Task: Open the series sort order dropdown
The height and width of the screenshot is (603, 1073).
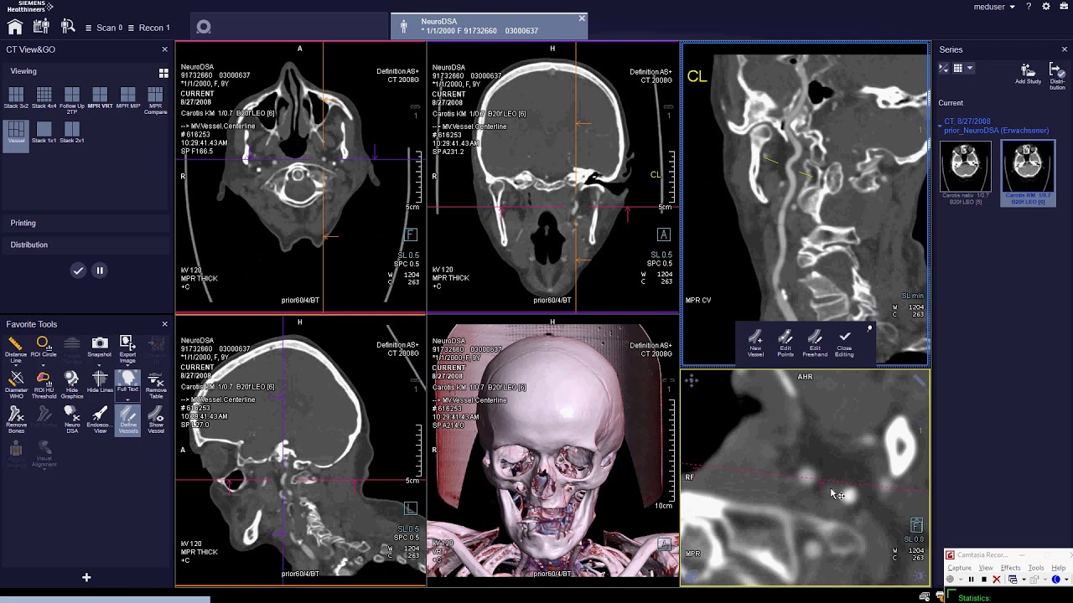Action: (x=944, y=69)
